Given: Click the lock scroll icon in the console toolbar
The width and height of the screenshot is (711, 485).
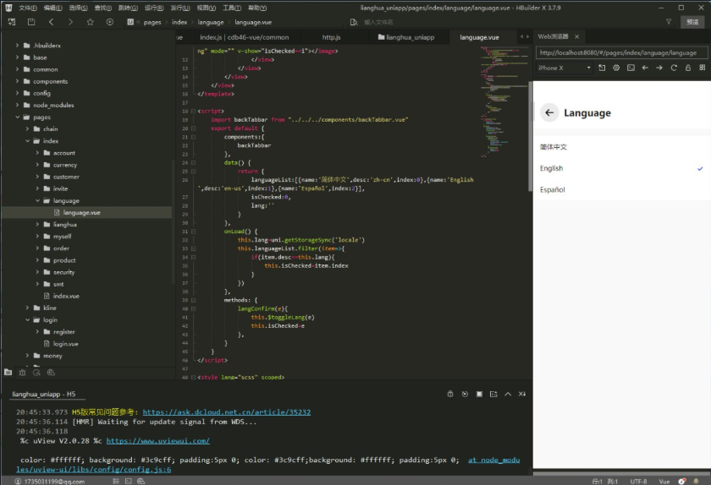Looking at the screenshot, I should tap(450, 394).
